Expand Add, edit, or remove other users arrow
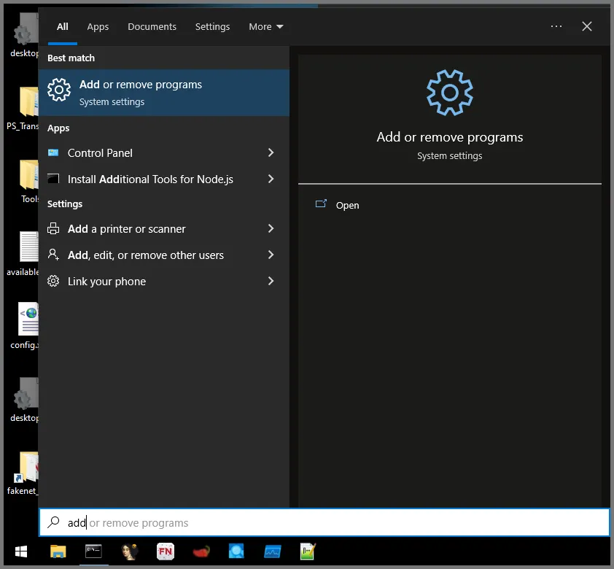This screenshot has width=614, height=569. point(271,255)
